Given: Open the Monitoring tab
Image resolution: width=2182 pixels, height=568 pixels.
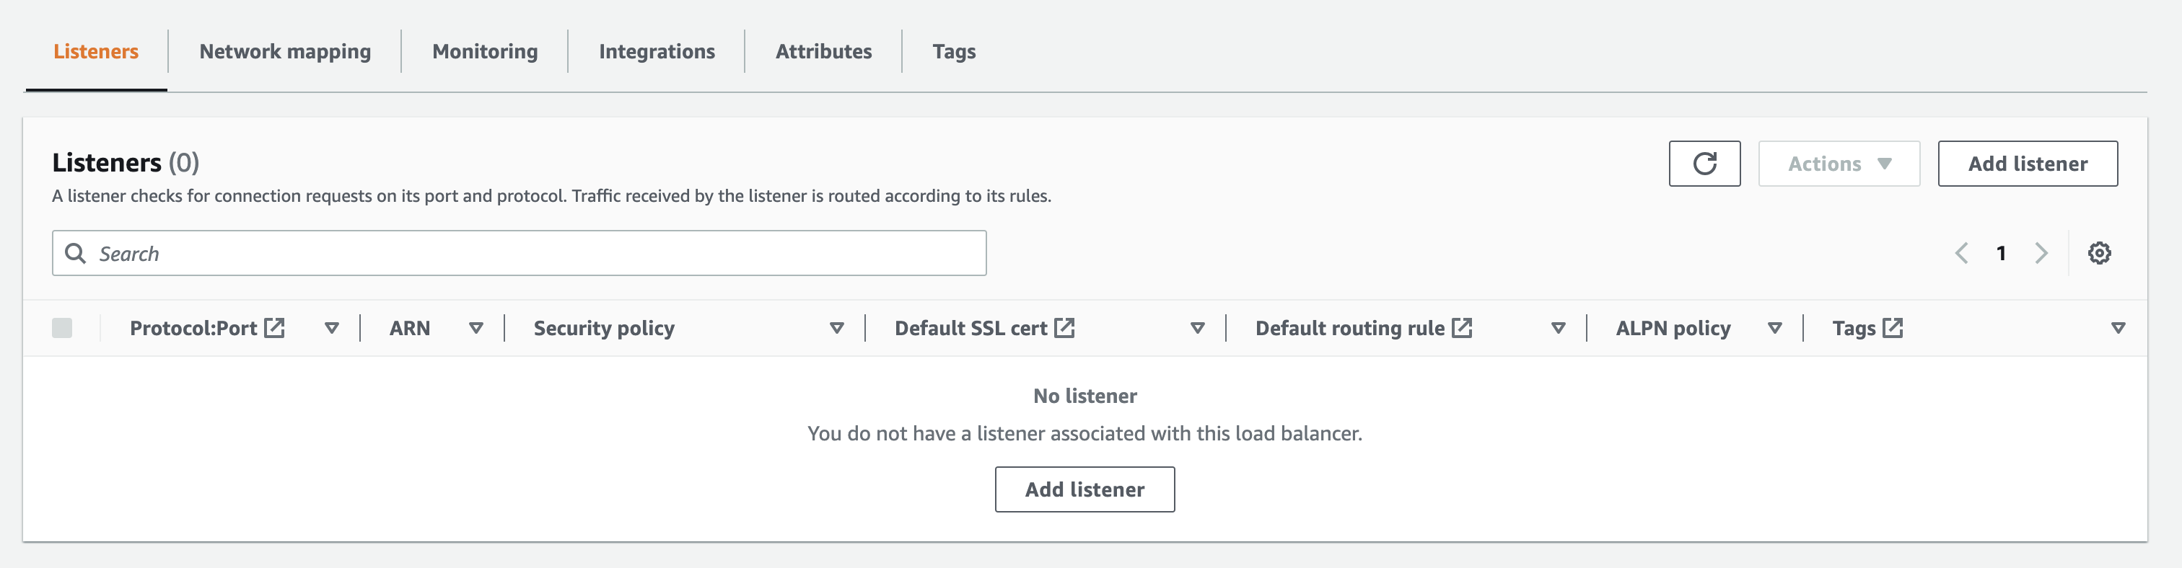Looking at the screenshot, I should pyautogui.click(x=484, y=52).
